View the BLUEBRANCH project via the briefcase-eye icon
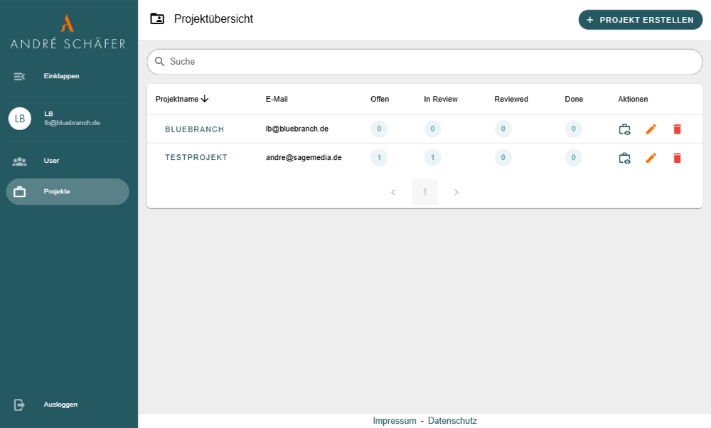 click(624, 129)
